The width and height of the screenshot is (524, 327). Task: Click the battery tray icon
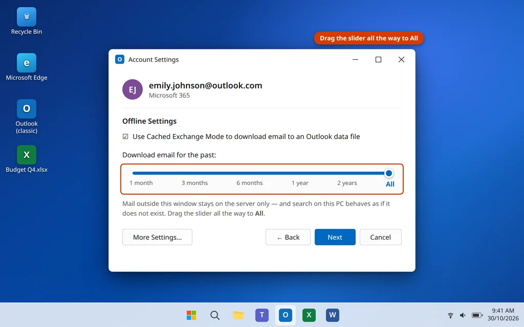[x=477, y=315]
